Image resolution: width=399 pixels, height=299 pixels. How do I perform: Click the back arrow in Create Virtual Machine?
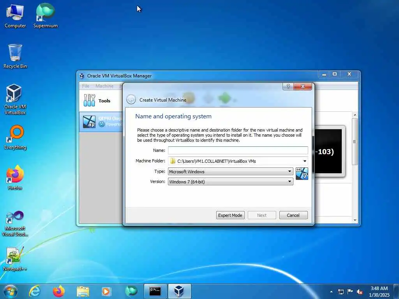click(x=131, y=99)
